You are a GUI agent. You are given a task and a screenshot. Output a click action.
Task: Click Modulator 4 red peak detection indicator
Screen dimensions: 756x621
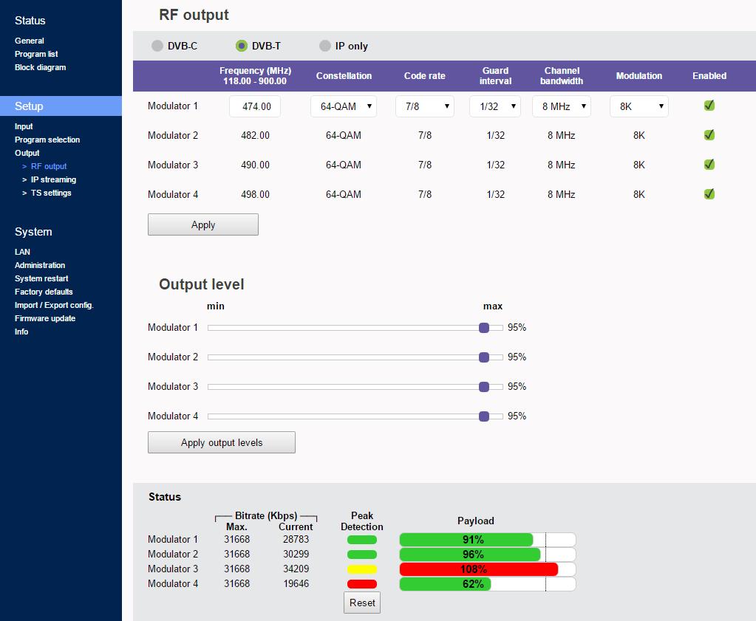pyautogui.click(x=362, y=584)
